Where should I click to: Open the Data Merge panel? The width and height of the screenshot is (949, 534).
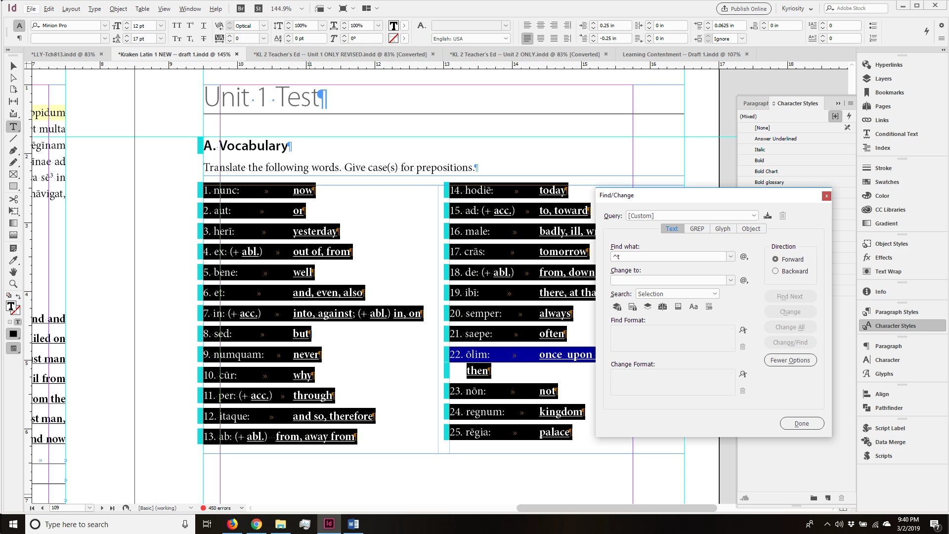tap(890, 442)
